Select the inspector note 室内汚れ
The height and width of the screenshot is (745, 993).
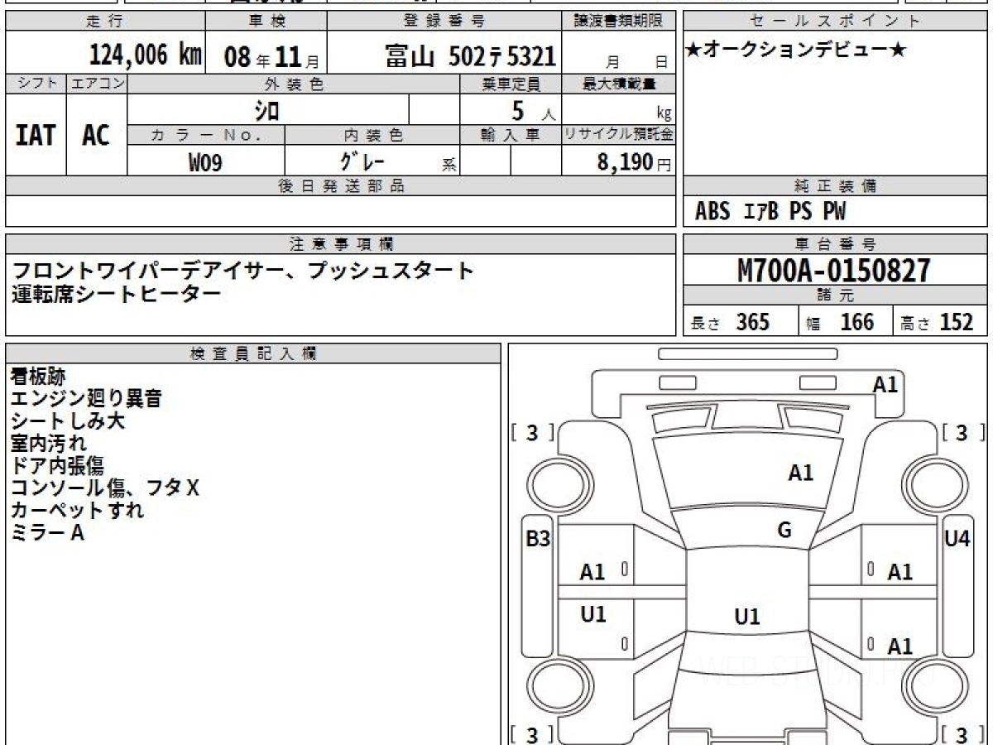pyautogui.click(x=48, y=444)
